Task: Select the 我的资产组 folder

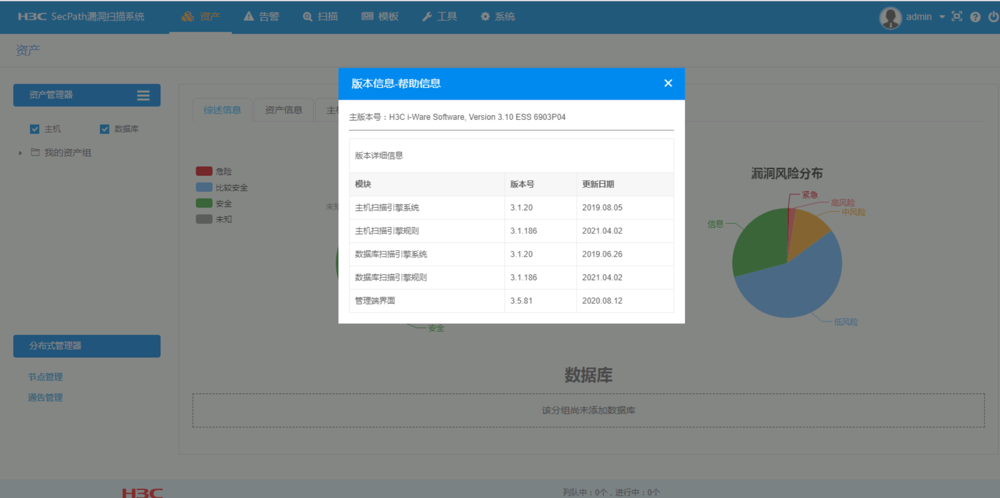Action: pos(61,153)
